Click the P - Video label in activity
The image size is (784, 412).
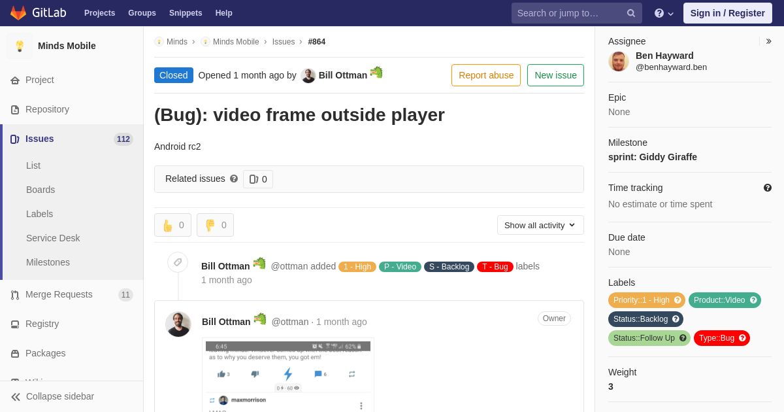tap(400, 267)
